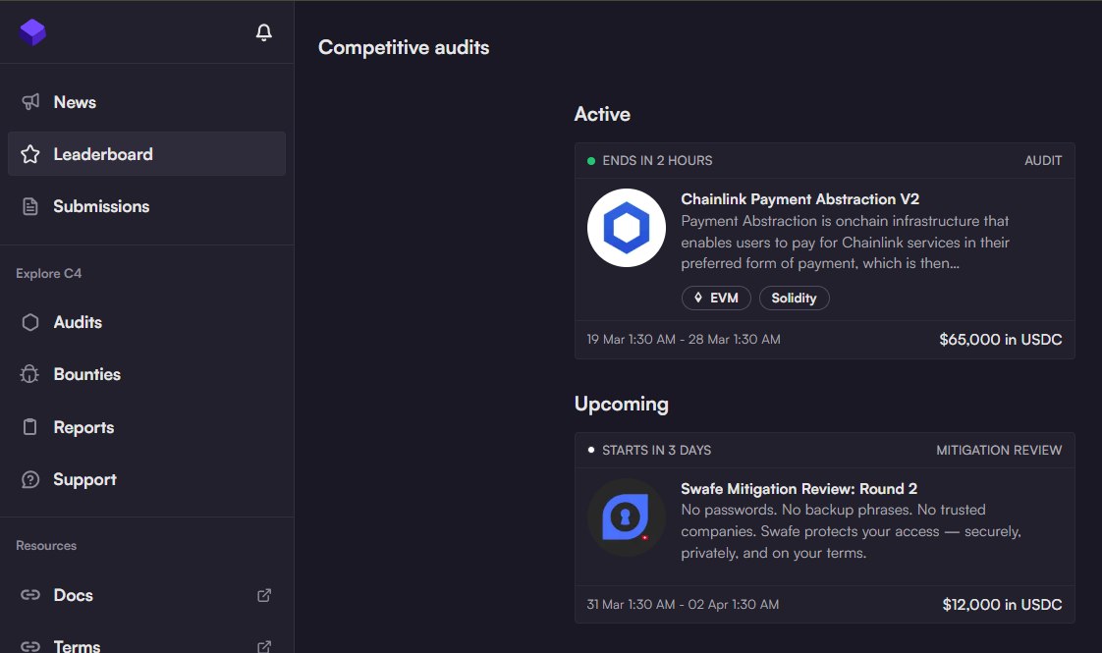
Task: Click the external link icon beside Docs
Action: [264, 595]
